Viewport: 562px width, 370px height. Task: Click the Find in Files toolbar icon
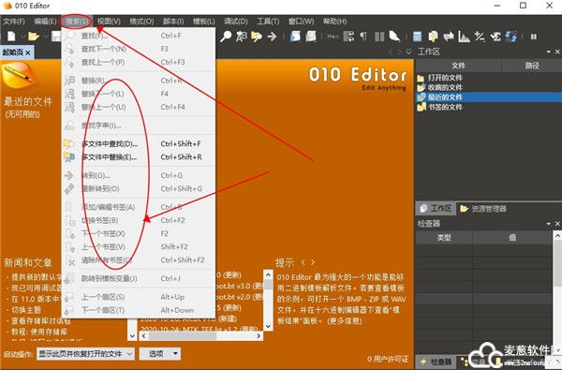tap(257, 37)
